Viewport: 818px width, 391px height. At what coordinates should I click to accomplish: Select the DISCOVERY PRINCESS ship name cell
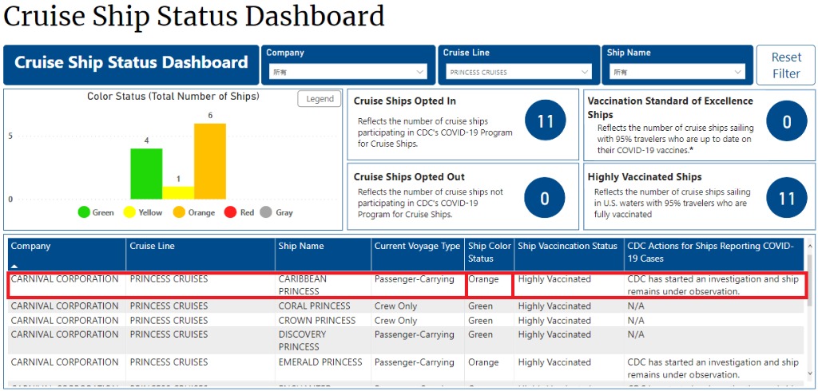click(x=323, y=341)
